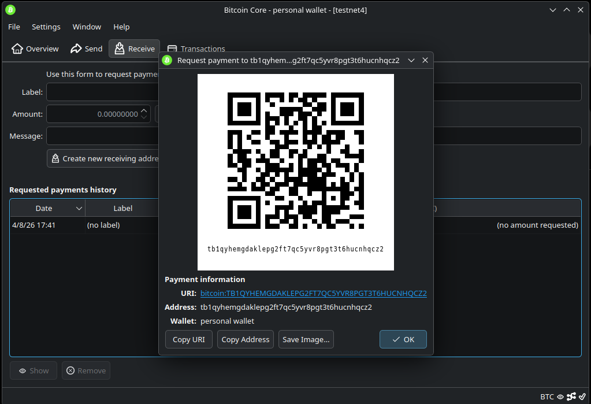Open the Window menu
This screenshot has width=591, height=404.
tap(87, 27)
